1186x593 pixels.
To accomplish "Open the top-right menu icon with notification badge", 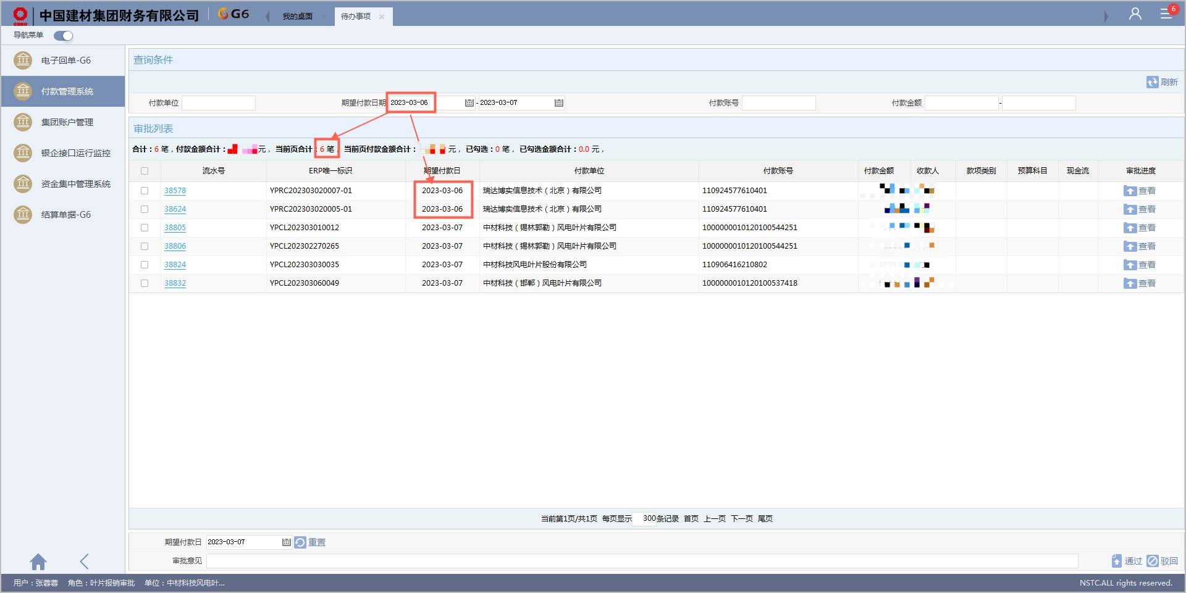I will [x=1166, y=13].
